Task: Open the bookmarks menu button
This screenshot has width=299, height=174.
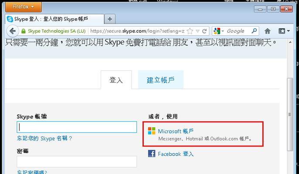Action: point(284,31)
